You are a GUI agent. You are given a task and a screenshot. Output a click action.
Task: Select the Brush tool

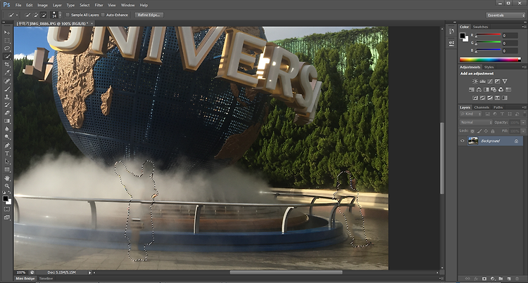click(x=7, y=89)
